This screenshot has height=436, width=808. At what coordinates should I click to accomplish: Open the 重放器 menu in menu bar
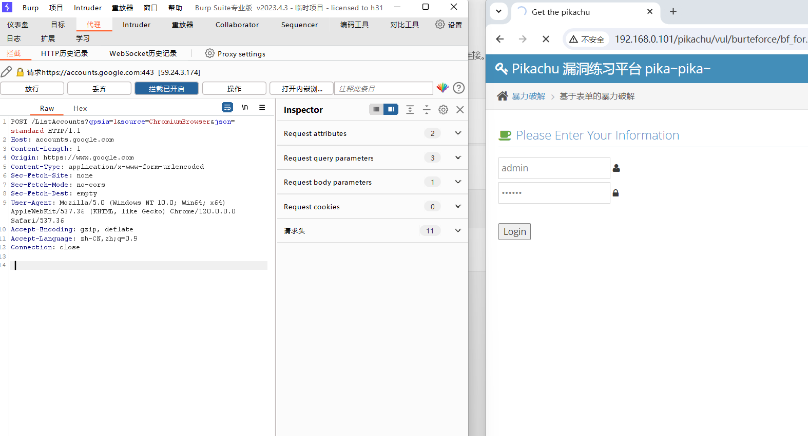(123, 8)
